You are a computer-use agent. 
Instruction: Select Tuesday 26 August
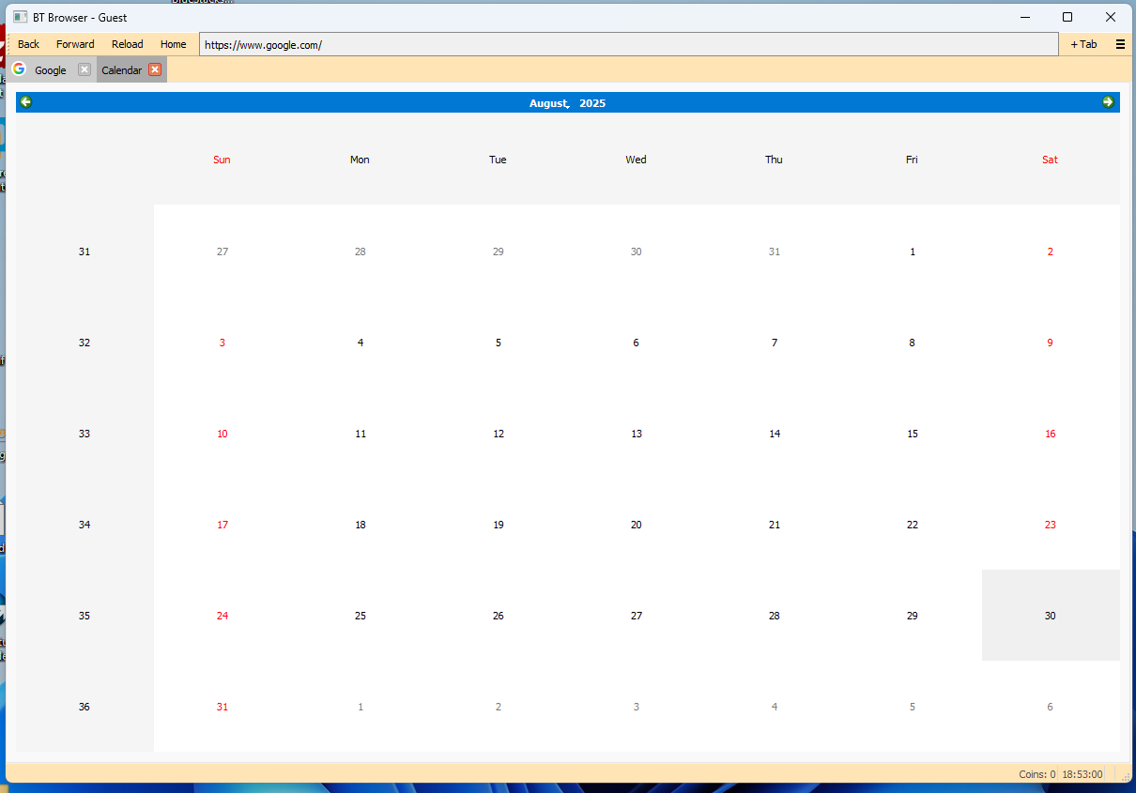499,616
